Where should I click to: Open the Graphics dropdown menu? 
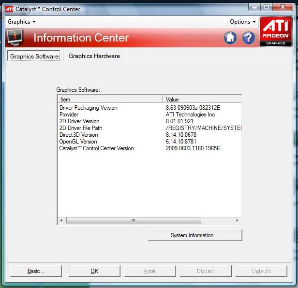click(x=21, y=22)
